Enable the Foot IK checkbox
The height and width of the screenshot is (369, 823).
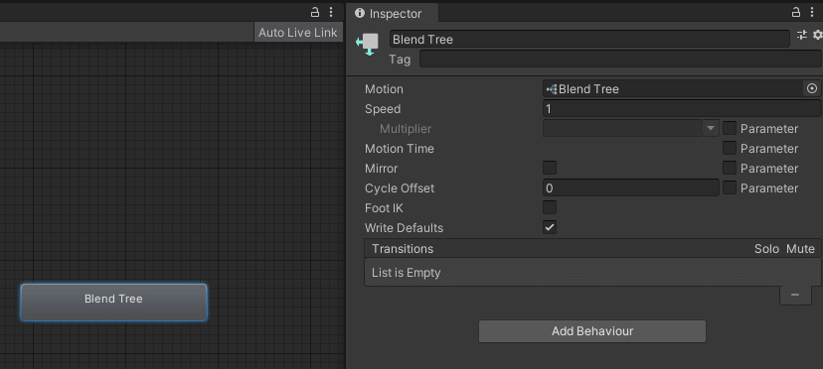(x=550, y=207)
